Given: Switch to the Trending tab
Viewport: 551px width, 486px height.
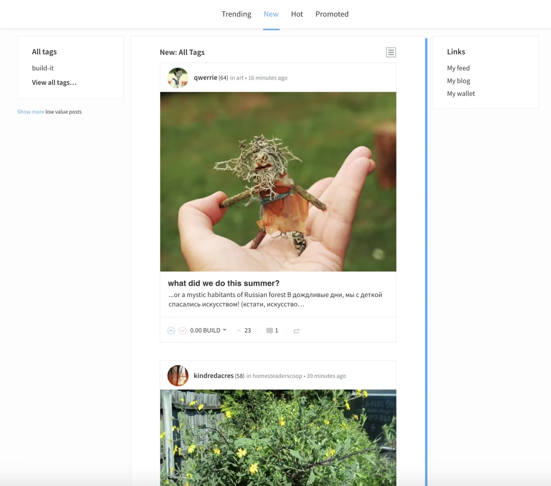Looking at the screenshot, I should pos(236,14).
